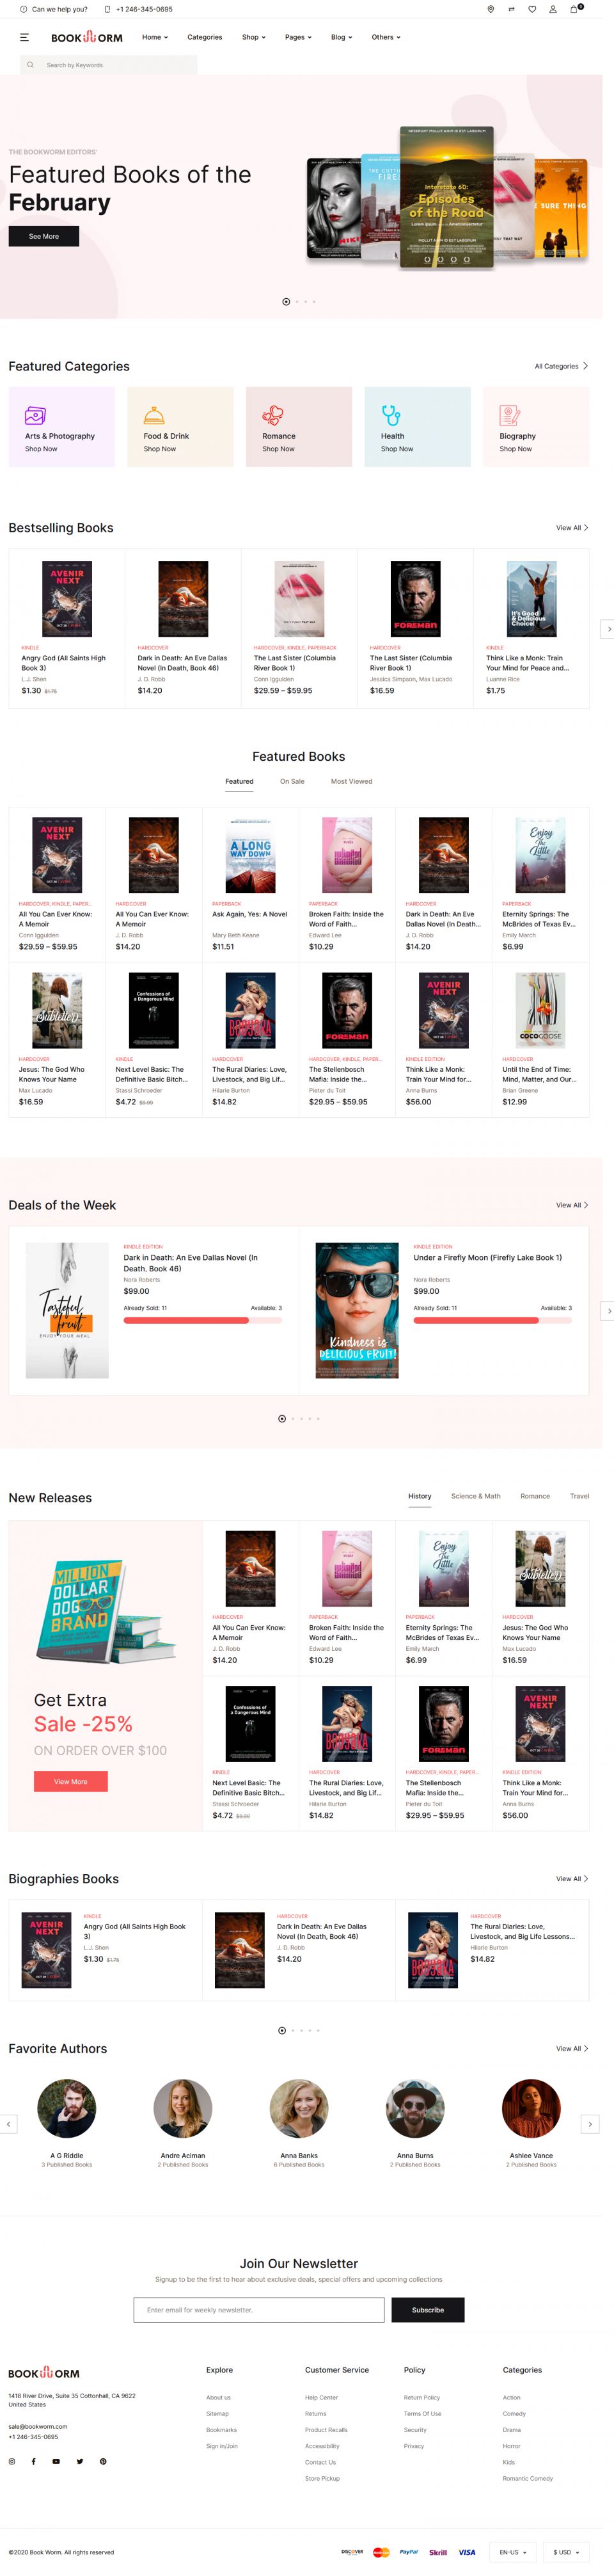Viewport: 614px width, 2576px height.
Task: Click the Subscribe button
Action: (427, 2310)
